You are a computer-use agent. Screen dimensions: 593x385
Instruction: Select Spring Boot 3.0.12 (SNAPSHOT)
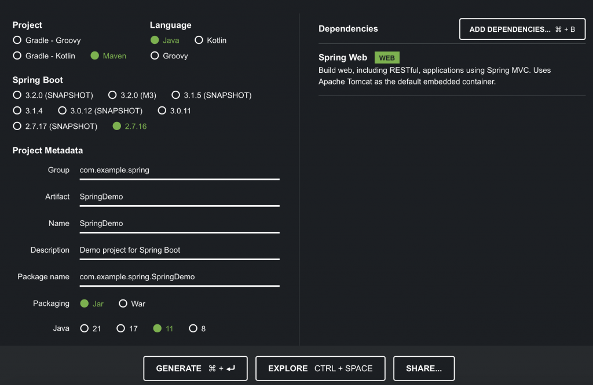tap(100, 110)
